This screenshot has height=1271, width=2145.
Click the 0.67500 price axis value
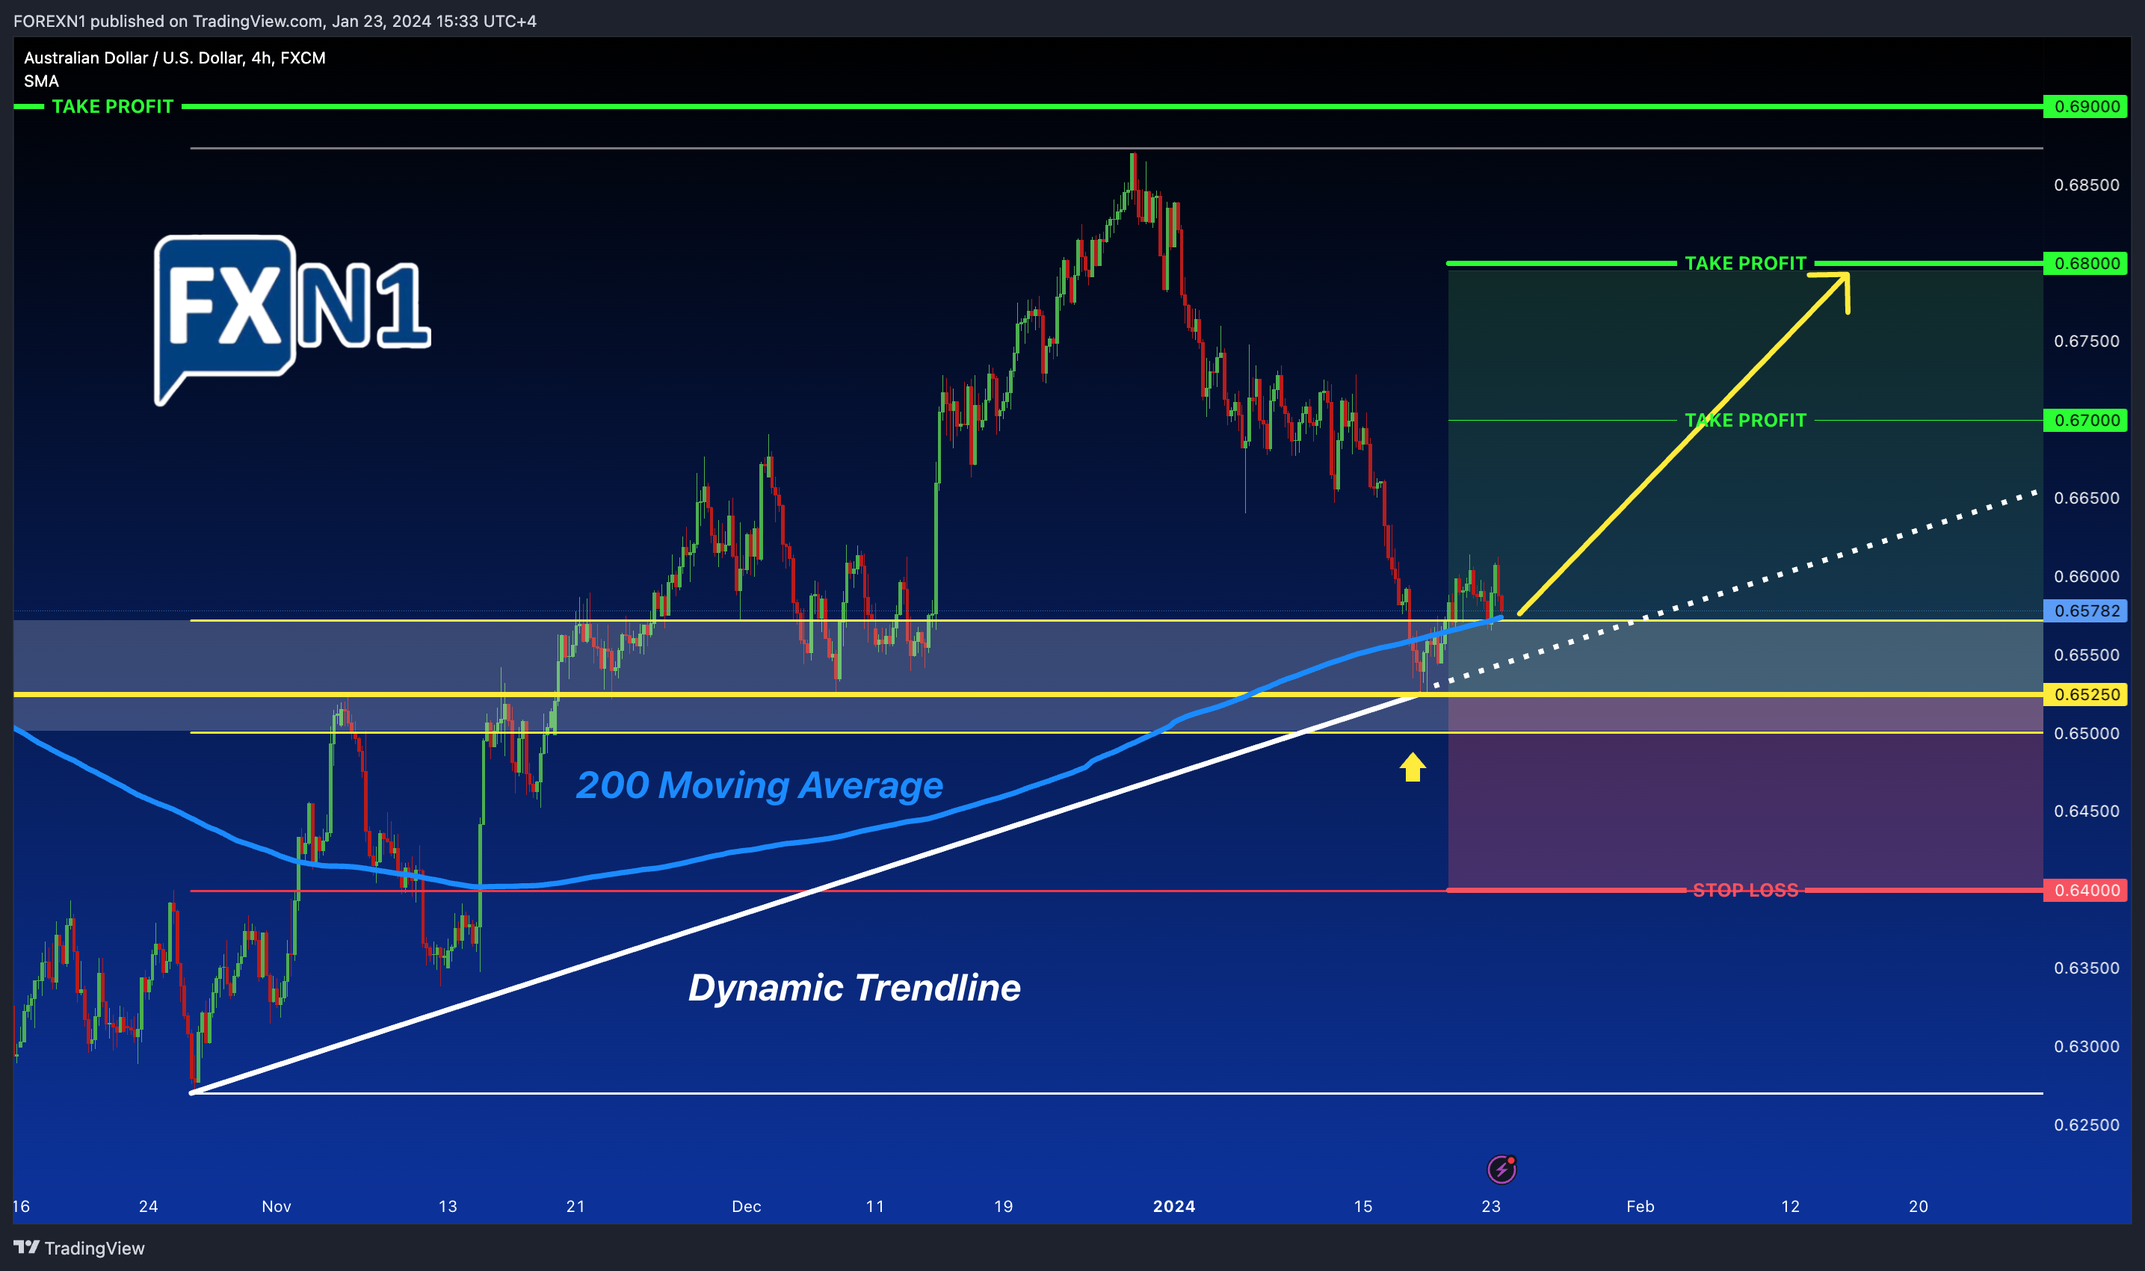2087,341
